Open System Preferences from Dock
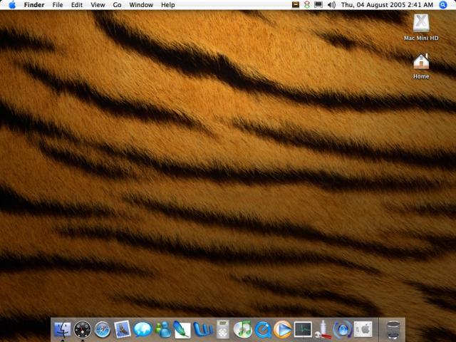Image resolution: width=456 pixels, height=342 pixels. (x=363, y=329)
